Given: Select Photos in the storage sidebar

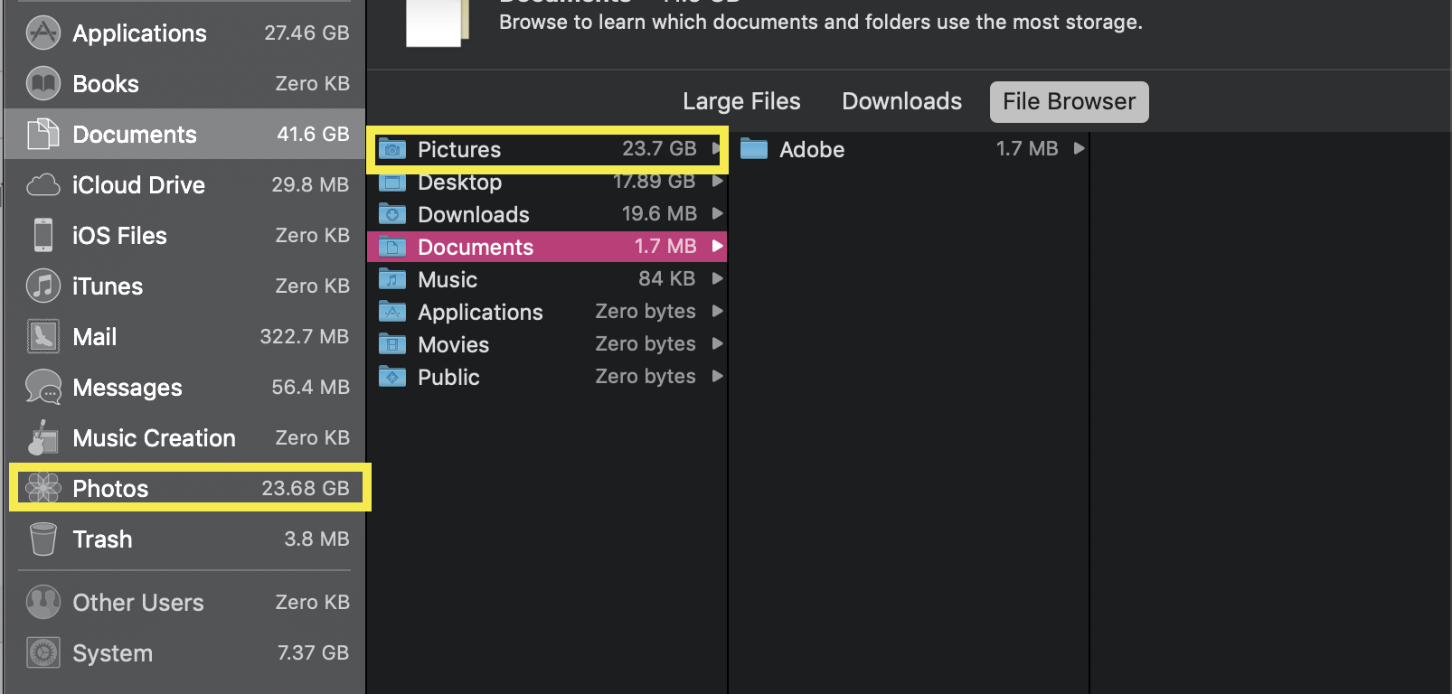Looking at the screenshot, I should [x=190, y=488].
